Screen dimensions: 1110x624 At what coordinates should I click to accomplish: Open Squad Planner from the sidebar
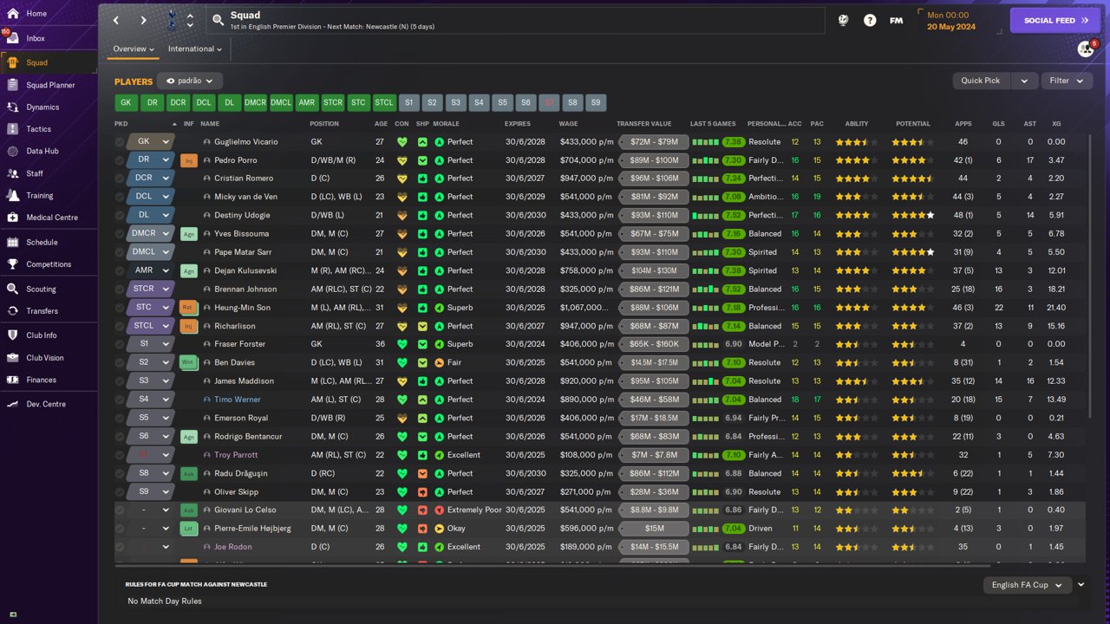click(49, 85)
